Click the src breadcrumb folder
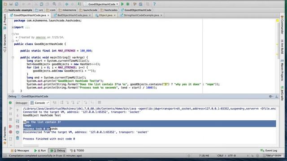The height and width of the screenshot is (161, 287). click(39, 10)
